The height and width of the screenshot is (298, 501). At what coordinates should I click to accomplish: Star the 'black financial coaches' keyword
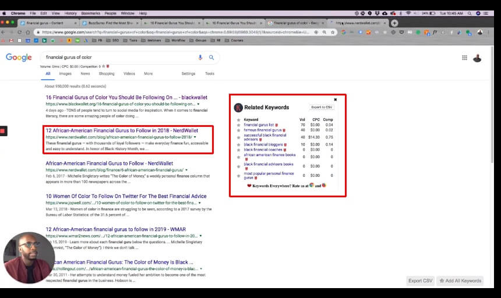pyautogui.click(x=238, y=150)
